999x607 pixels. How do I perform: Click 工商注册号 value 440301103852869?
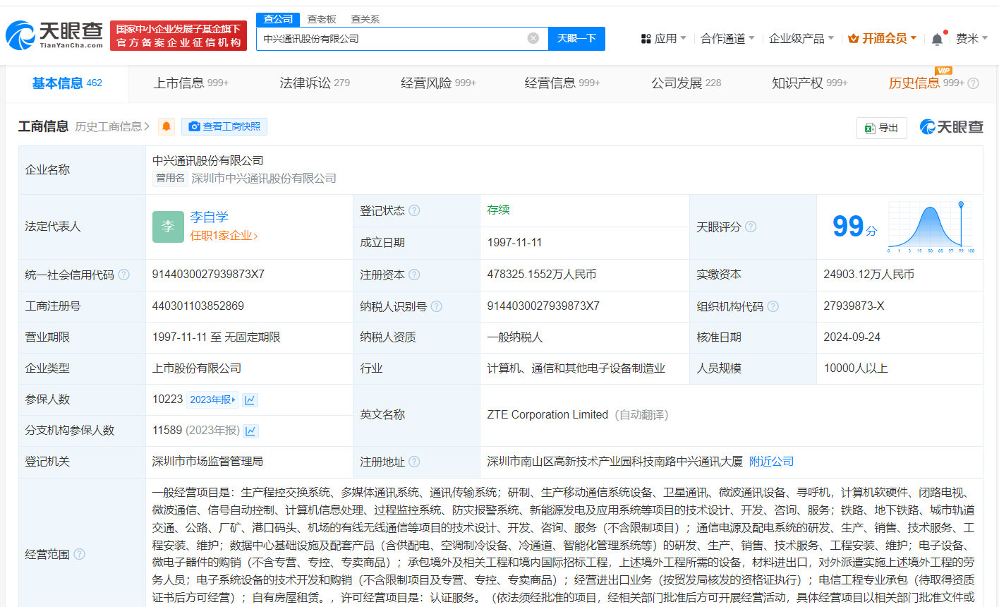pyautogui.click(x=198, y=306)
